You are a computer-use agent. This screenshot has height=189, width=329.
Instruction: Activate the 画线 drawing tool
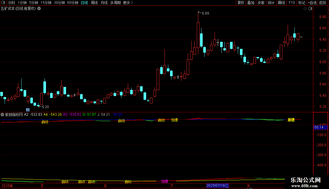click(x=281, y=3)
